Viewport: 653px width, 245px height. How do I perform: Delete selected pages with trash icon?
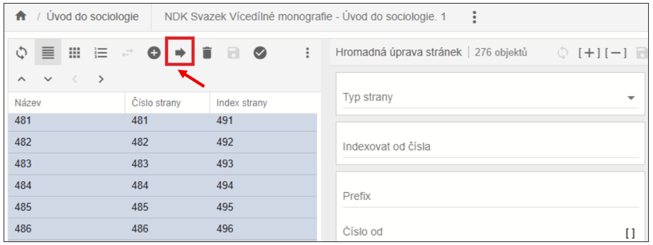click(x=207, y=53)
